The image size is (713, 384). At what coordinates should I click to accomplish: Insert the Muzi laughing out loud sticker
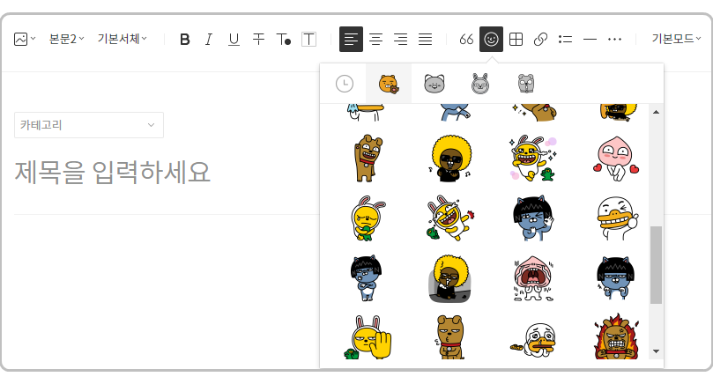(x=450, y=218)
